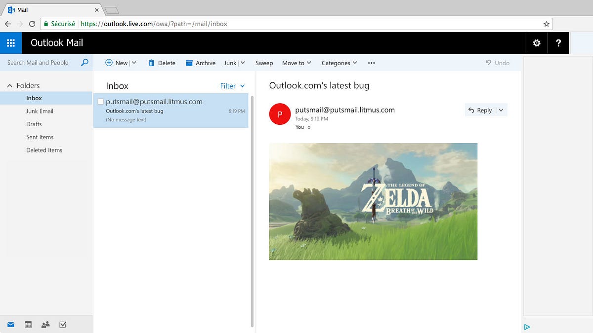Collapse the Folders section

(9, 86)
